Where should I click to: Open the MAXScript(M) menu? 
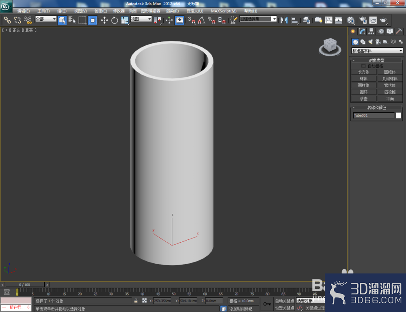point(223,11)
